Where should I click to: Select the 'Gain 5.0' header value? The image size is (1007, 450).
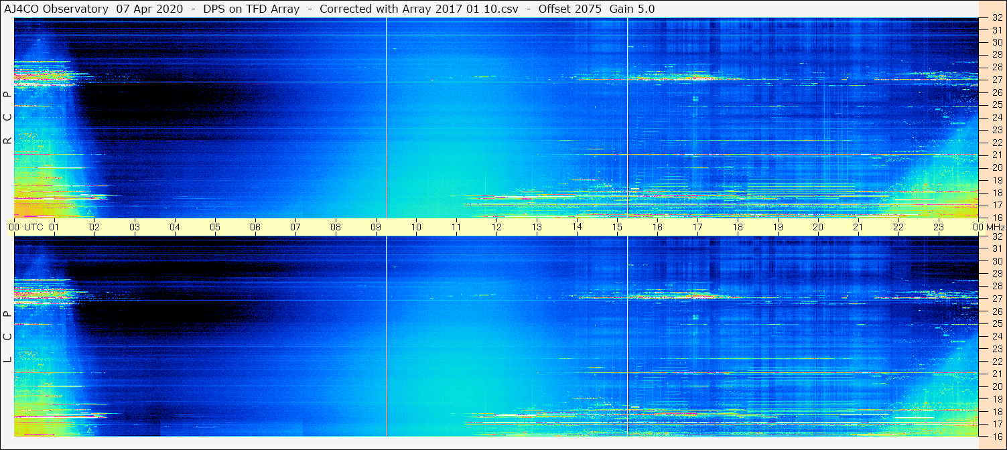point(632,9)
